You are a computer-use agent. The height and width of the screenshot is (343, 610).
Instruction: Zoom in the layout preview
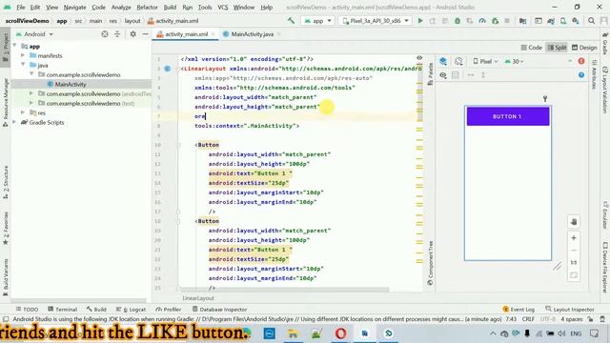574,237
